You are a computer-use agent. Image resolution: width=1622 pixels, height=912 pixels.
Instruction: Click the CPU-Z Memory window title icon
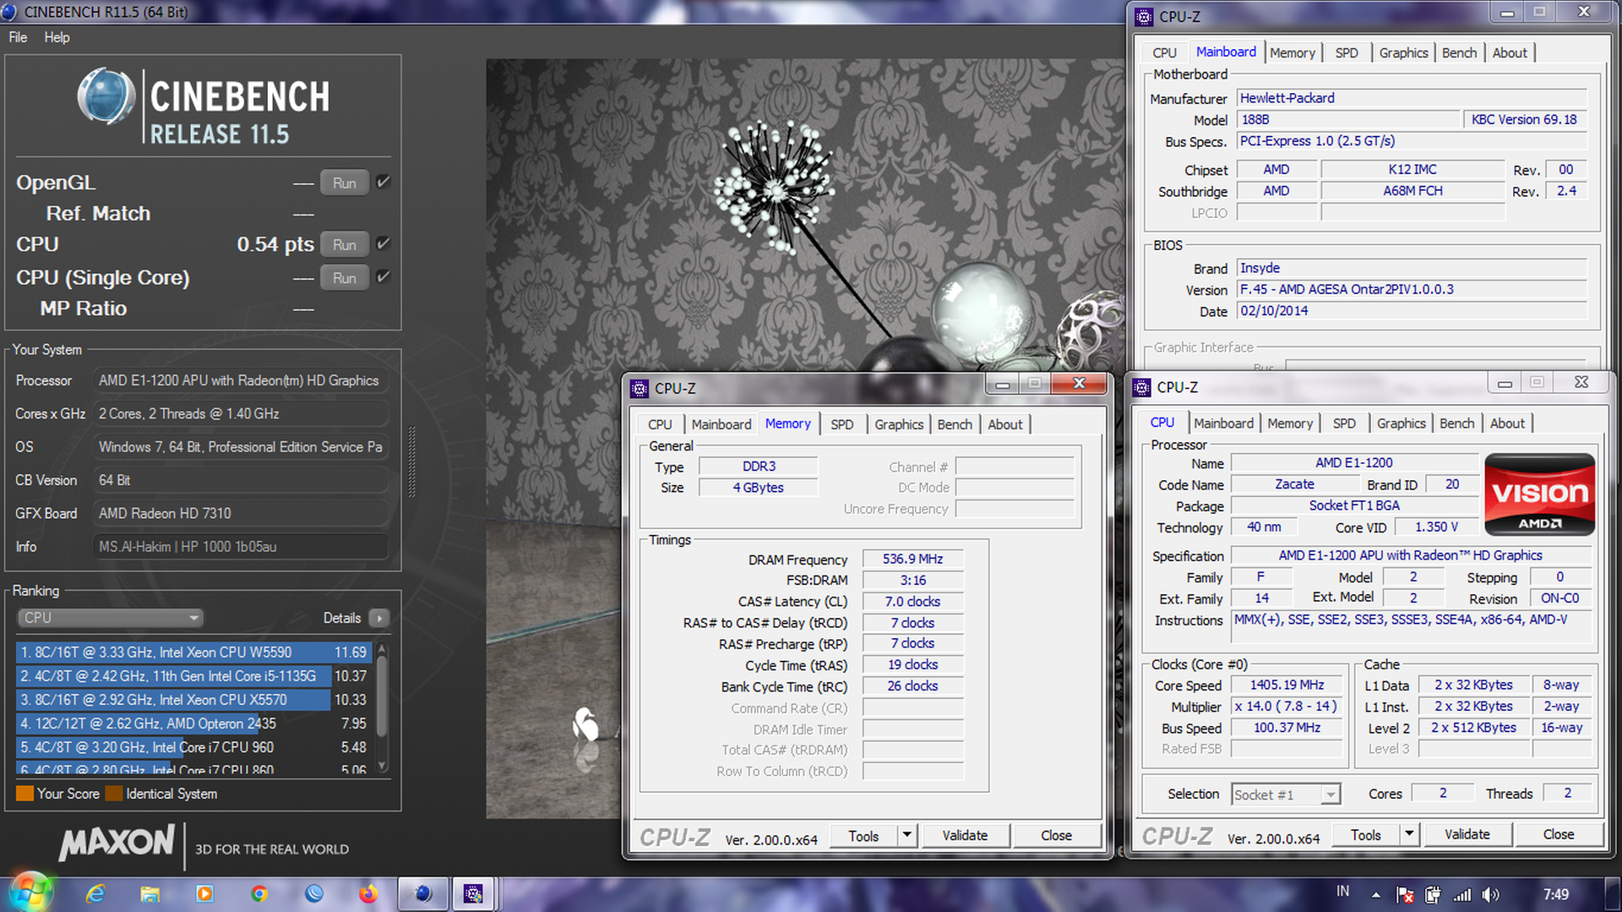[640, 388]
